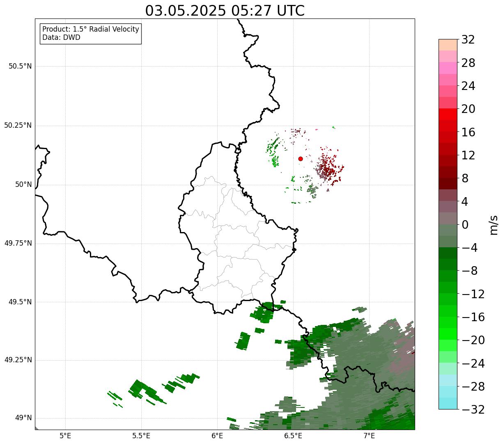Image resolution: width=503 pixels, height=444 pixels.
Task: Click the bright red colorbar swatch below 20
Action: pos(448,114)
